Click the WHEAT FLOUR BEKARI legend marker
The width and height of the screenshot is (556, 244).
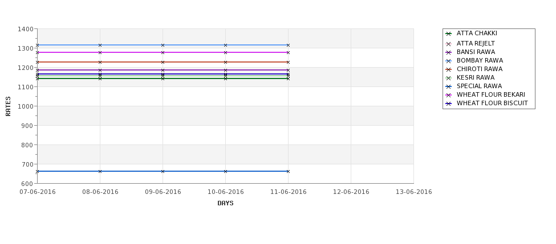(448, 95)
